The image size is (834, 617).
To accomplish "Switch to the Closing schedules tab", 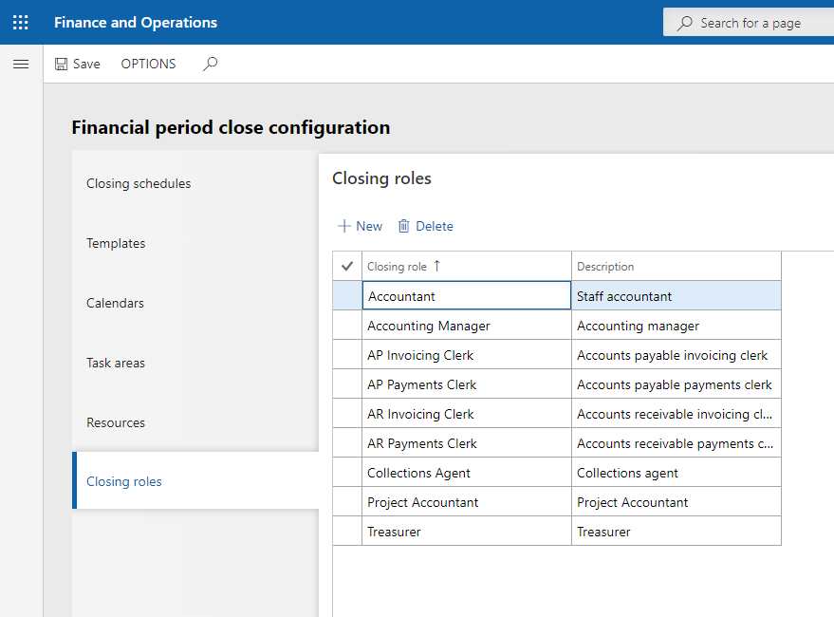I will point(139,183).
